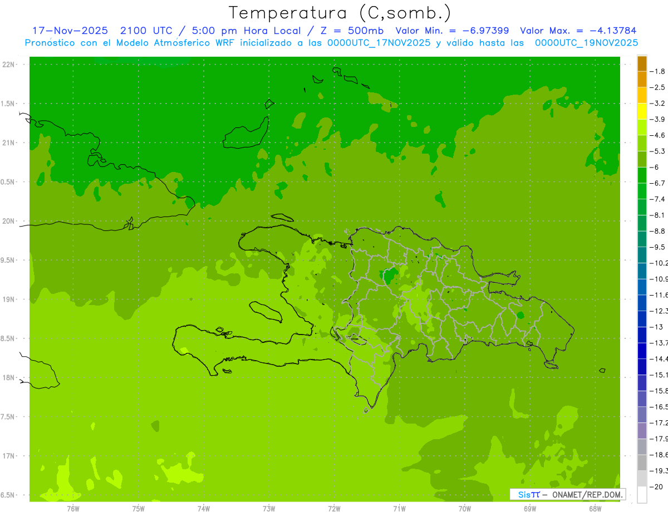Viewport: 668px width, 516px height.
Task: Click the purple swatch between -17.2 and -17.9
Action: coord(642,431)
